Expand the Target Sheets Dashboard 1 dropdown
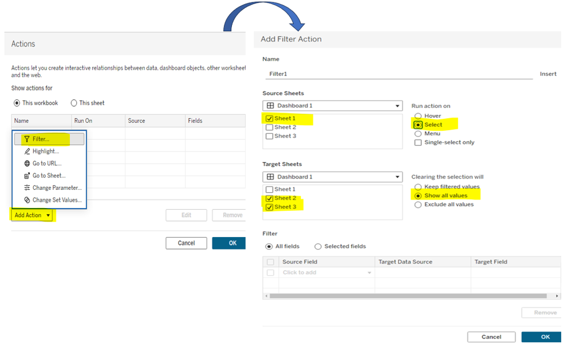The image size is (573, 353). (397, 177)
